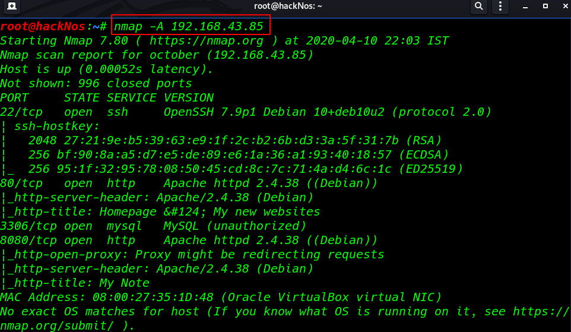The height and width of the screenshot is (332, 571).
Task: Click the 256 ECDSA hostkey line
Action: [x=224, y=154]
